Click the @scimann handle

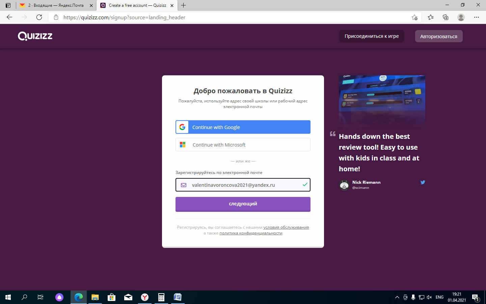pyautogui.click(x=361, y=188)
